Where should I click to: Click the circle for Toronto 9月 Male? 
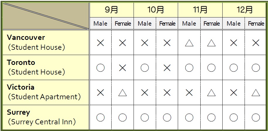[x=100, y=68]
